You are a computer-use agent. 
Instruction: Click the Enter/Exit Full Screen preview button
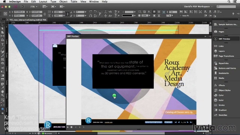tap(153, 122)
